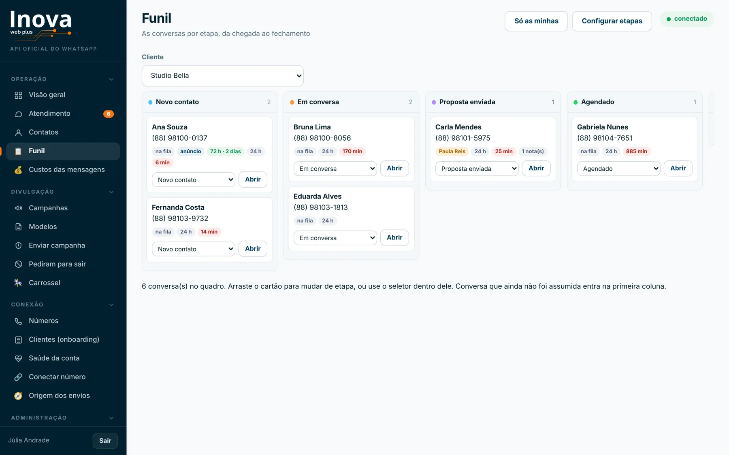729x455 pixels.
Task: Open Custos das mensagens page
Action: [63, 170]
